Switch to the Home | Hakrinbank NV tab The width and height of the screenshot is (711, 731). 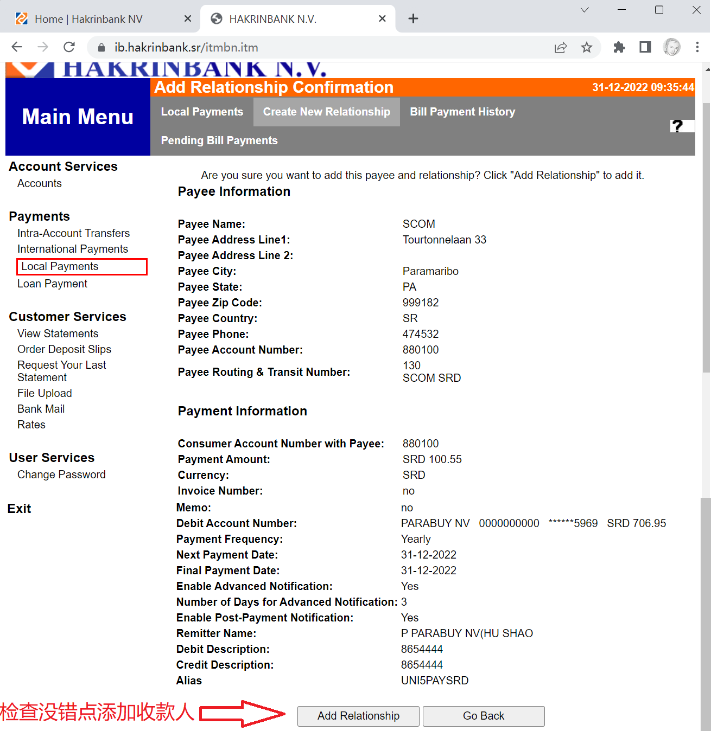pos(88,19)
